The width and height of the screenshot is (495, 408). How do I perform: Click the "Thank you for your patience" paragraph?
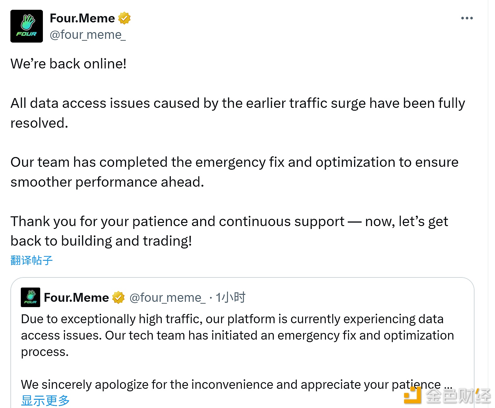tap(229, 231)
